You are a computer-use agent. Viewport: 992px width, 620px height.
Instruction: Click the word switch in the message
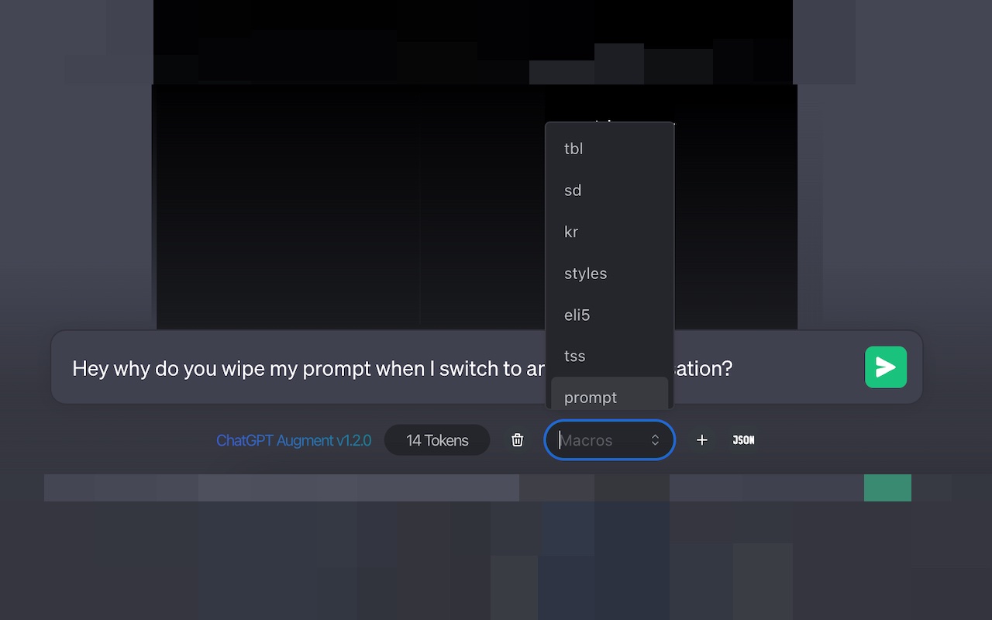(x=469, y=368)
